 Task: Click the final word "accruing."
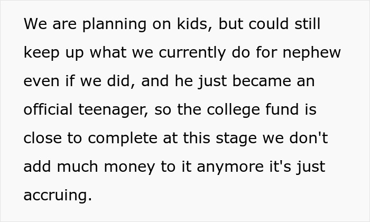click(58, 195)
